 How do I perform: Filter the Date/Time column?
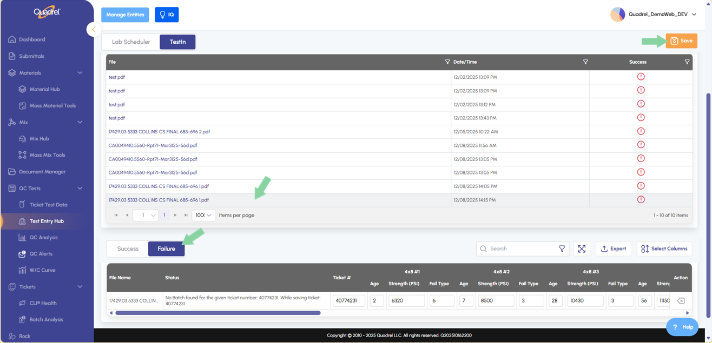tap(585, 62)
